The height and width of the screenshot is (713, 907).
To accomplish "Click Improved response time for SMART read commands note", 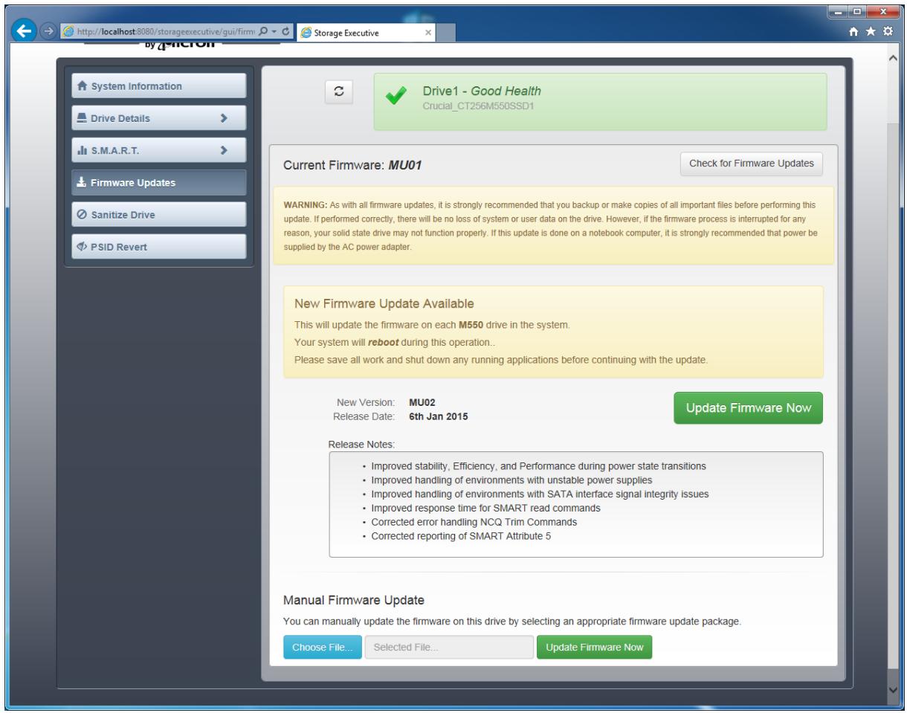I will 486,508.
